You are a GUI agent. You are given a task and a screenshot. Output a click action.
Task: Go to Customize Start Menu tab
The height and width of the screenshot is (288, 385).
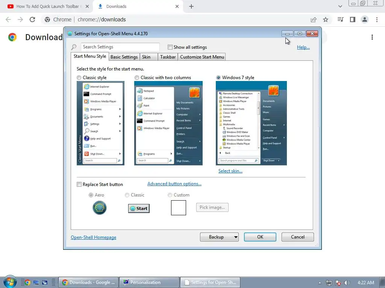coord(202,57)
